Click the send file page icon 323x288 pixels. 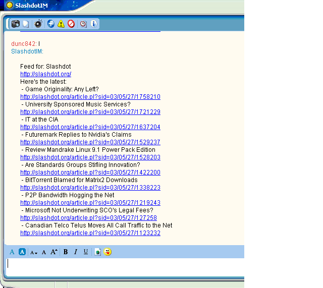click(x=26, y=24)
